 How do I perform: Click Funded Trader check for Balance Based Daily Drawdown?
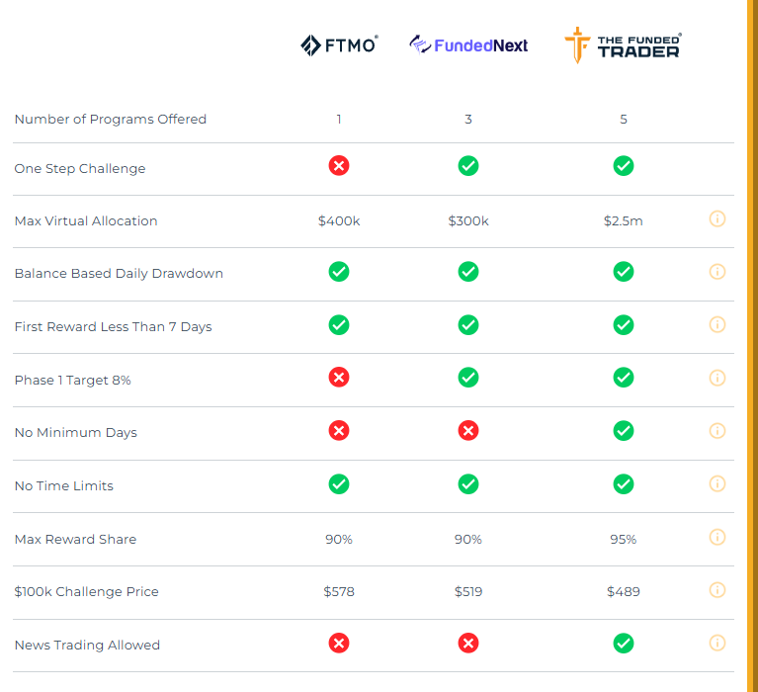pos(624,271)
